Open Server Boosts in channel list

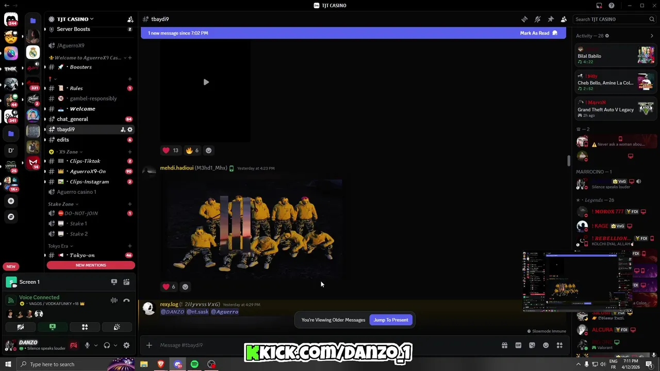tap(90, 29)
